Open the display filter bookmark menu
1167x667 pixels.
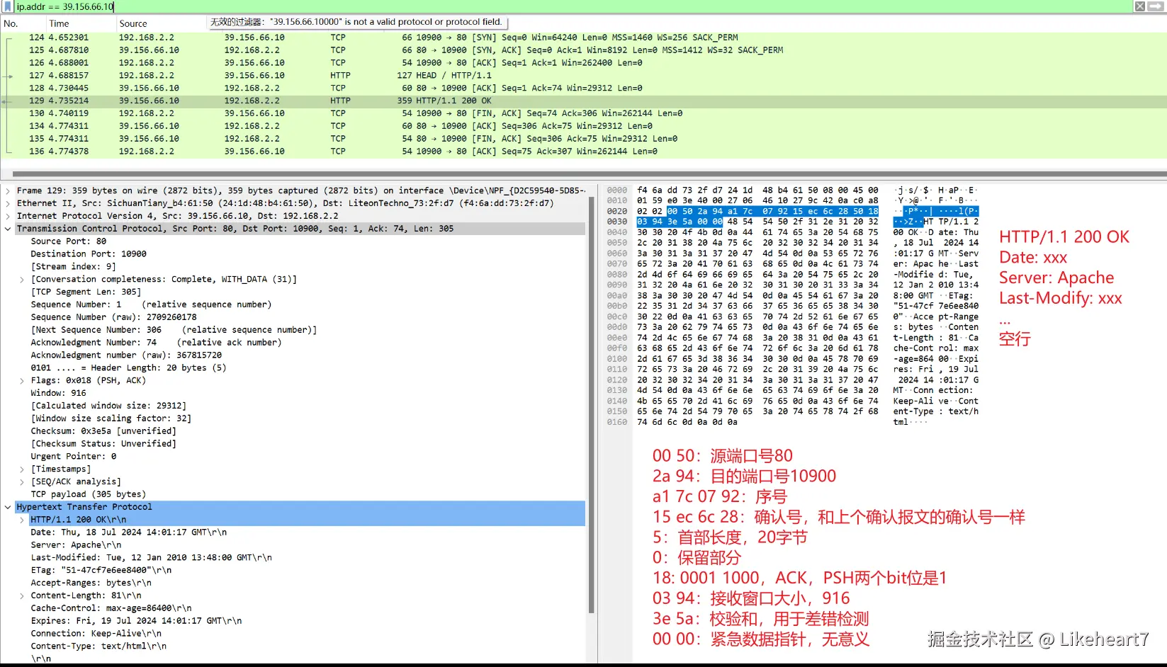pos(8,6)
